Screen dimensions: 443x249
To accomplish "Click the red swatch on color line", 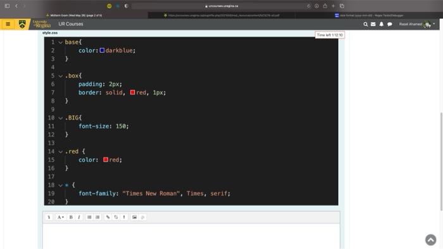I will tap(106, 160).
